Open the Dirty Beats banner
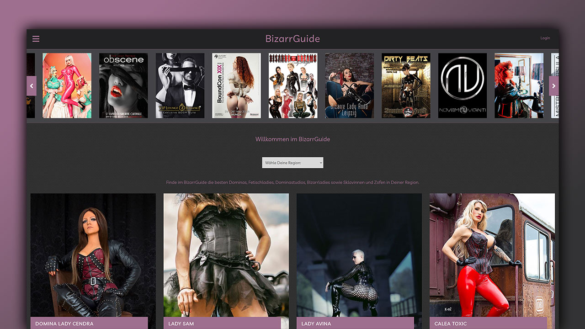 [406, 85]
